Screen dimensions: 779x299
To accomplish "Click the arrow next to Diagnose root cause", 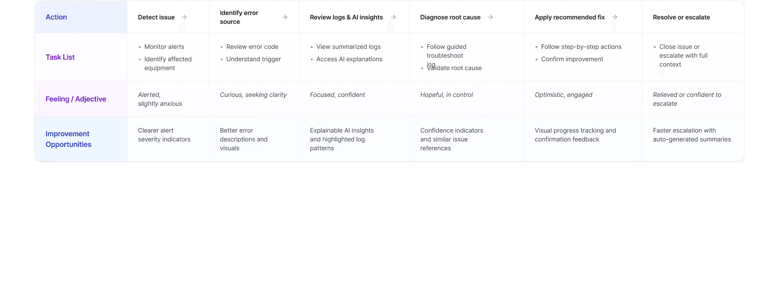I will coord(490,17).
